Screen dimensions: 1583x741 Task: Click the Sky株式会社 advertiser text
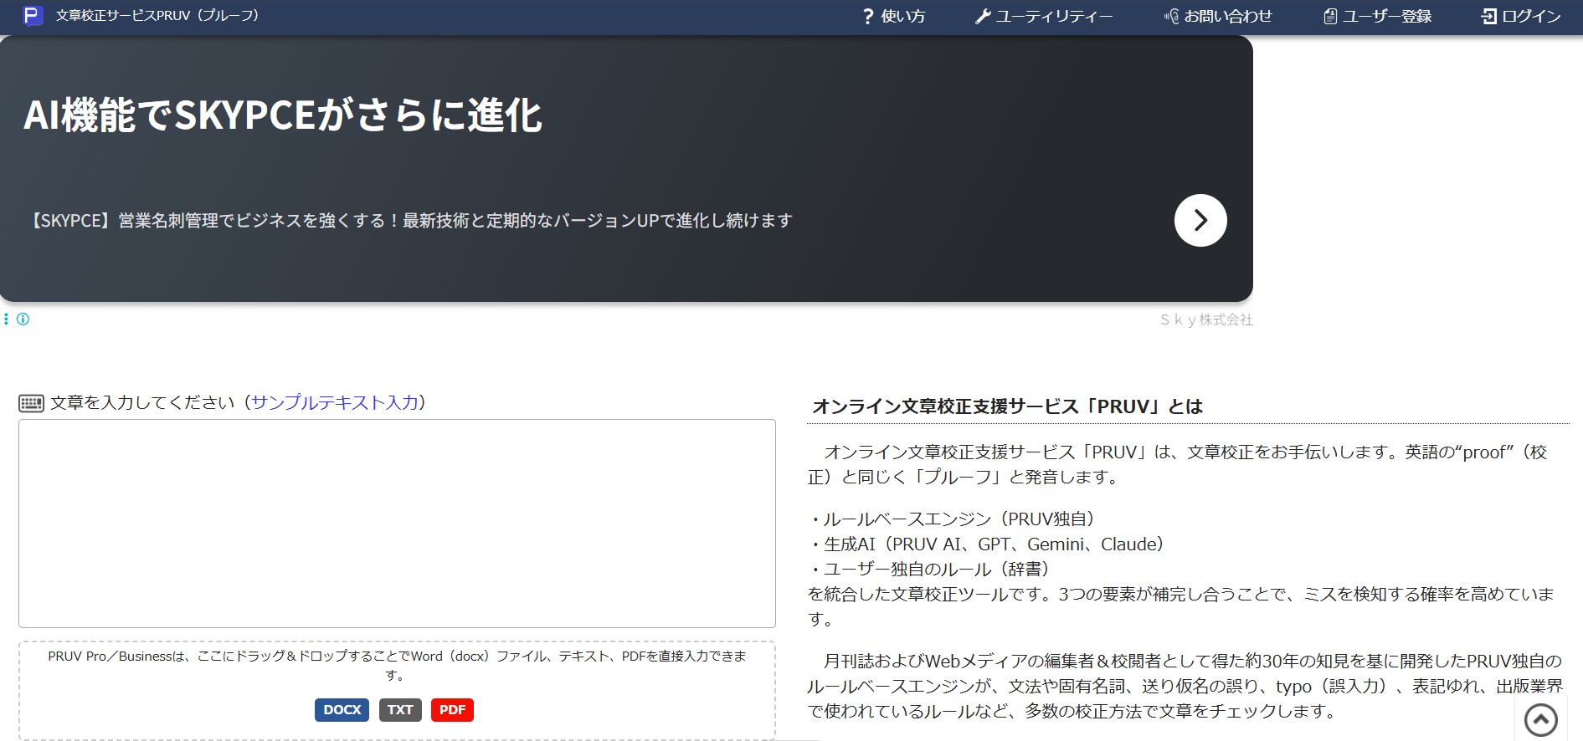click(1206, 319)
